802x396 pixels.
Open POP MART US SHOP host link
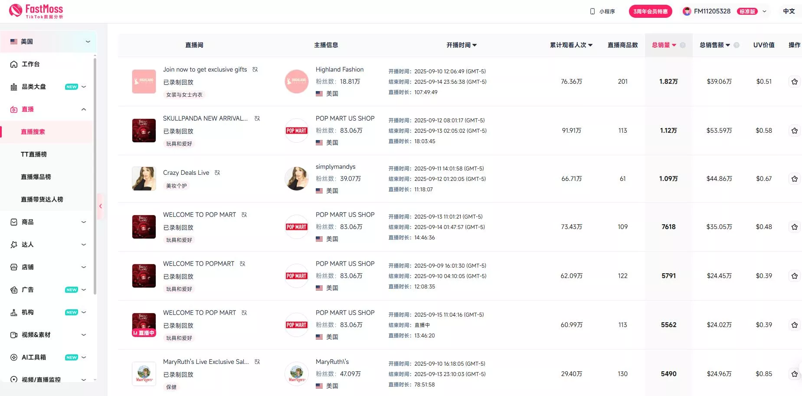click(345, 118)
